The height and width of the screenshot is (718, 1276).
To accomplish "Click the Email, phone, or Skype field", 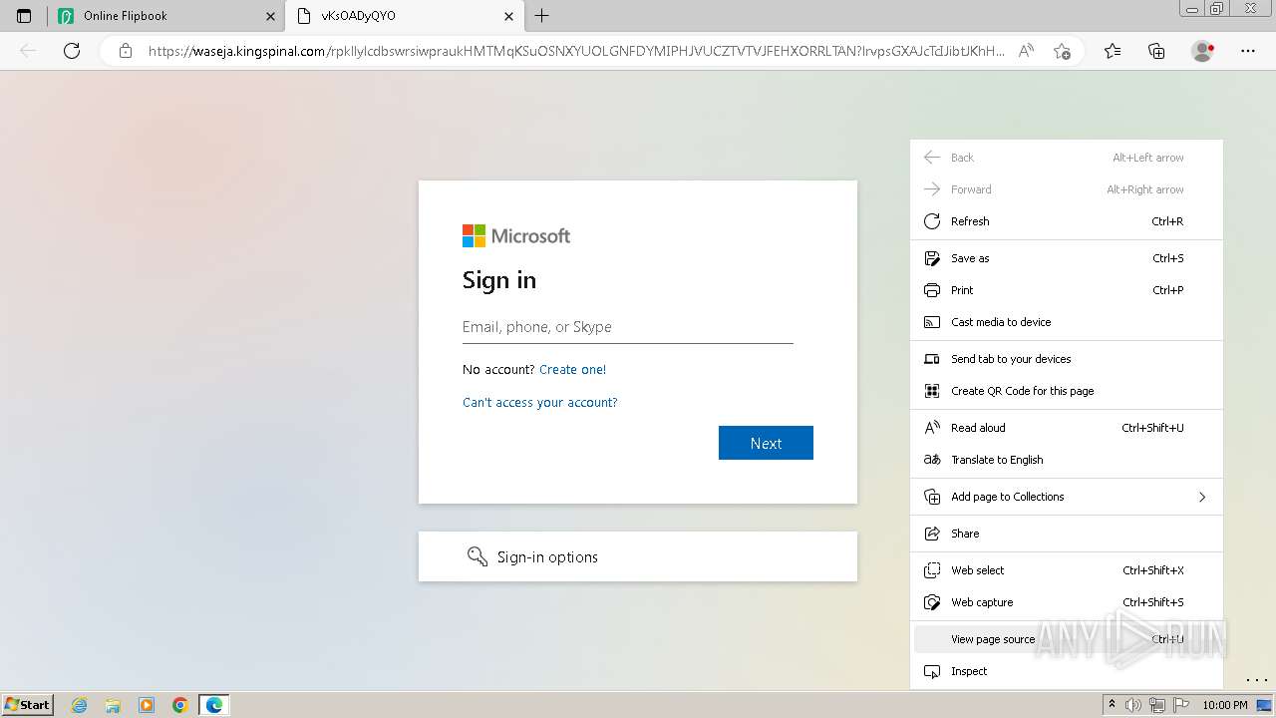I will point(628,327).
